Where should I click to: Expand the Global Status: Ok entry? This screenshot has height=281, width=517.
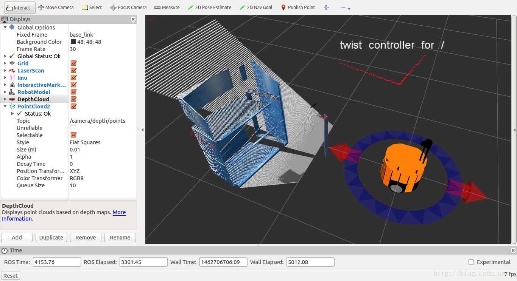click(x=5, y=56)
